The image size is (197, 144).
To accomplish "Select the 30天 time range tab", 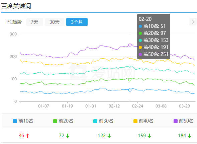I will click(55, 22).
